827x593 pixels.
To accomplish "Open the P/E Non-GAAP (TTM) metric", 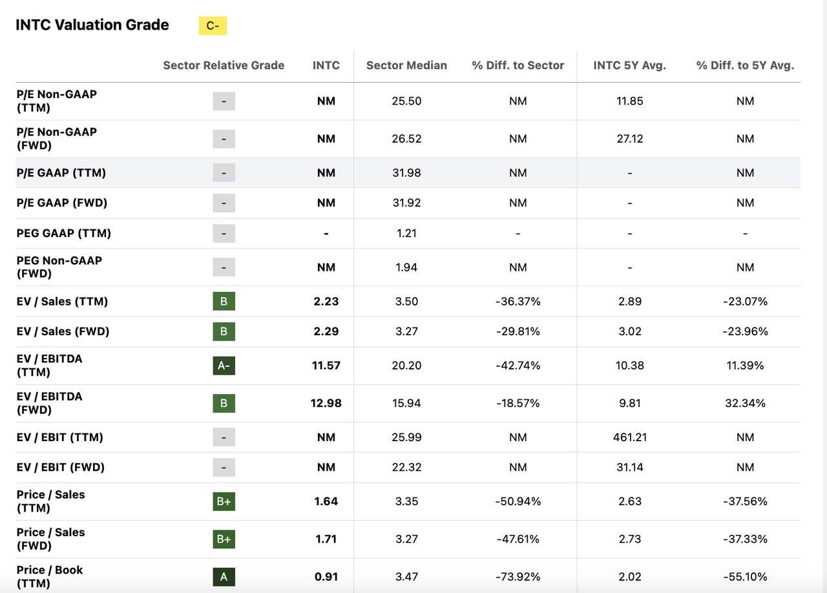I will click(57, 101).
